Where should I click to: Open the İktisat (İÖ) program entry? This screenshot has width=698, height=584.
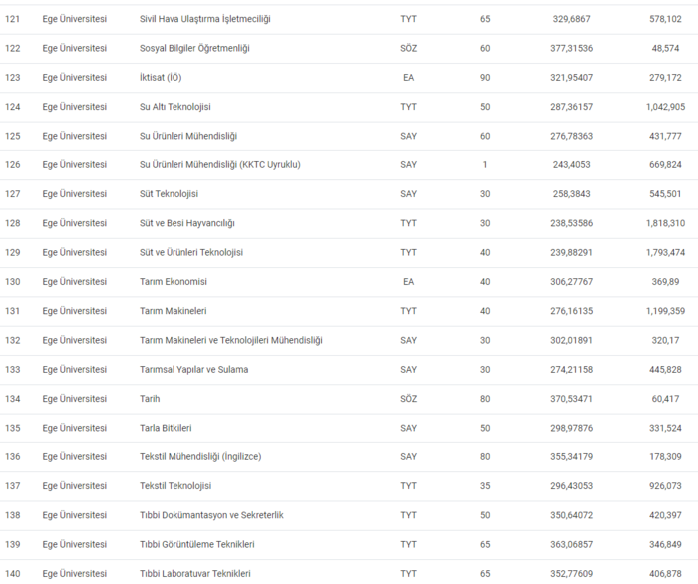coord(161,77)
